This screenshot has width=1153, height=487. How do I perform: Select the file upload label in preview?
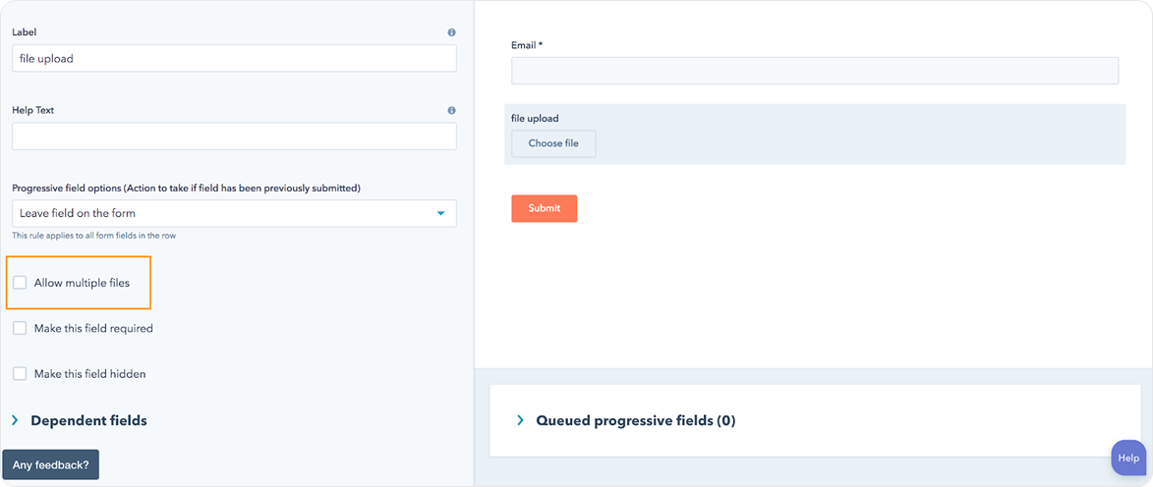[x=535, y=119]
